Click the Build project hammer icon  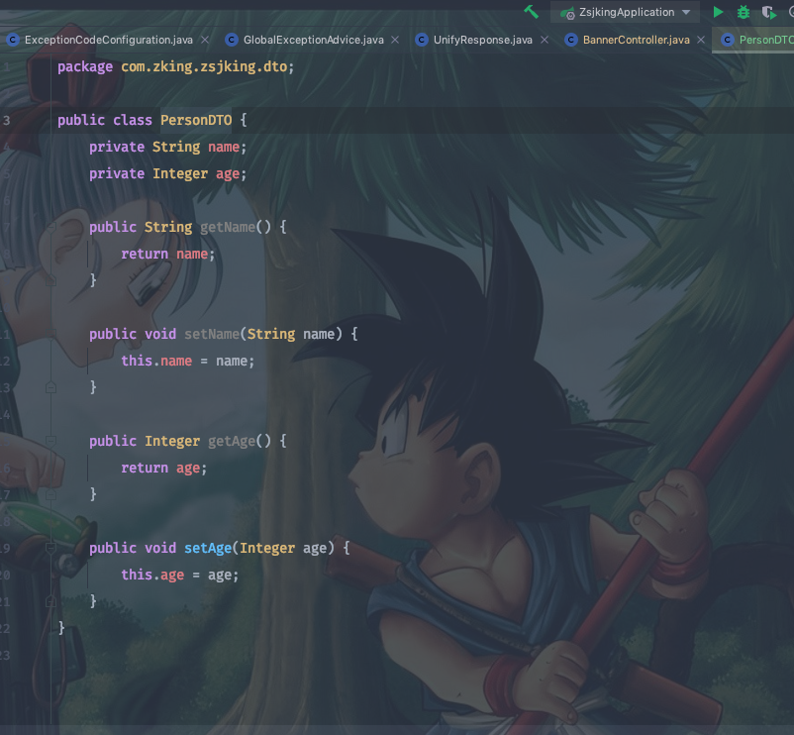coord(531,12)
